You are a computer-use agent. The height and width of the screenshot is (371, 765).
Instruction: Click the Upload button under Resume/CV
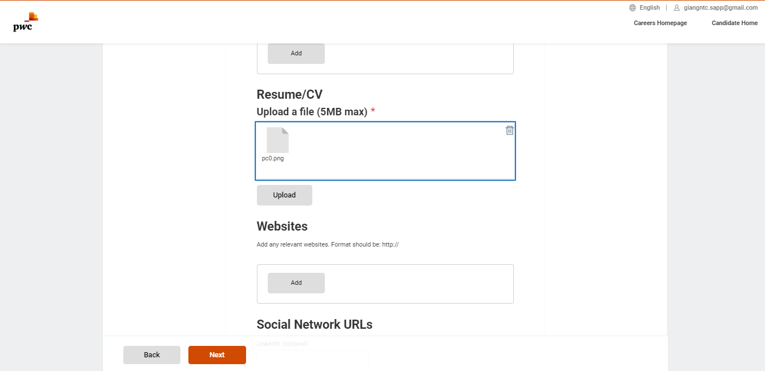coord(284,195)
